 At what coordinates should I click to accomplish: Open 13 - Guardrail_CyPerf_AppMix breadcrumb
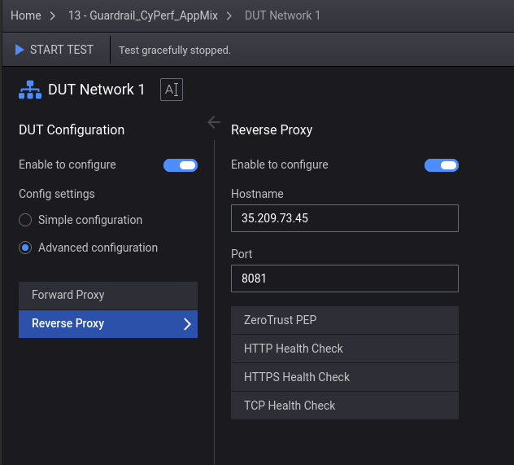(x=142, y=15)
